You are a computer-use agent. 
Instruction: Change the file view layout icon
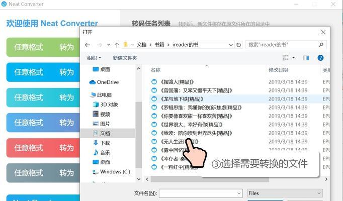286,58
